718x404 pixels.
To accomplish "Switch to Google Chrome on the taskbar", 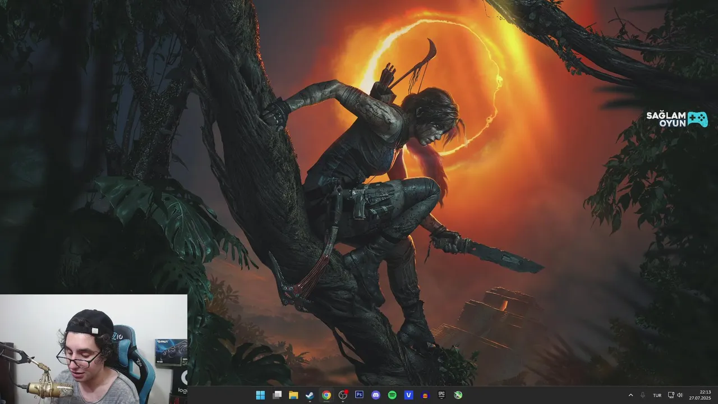I will coord(326,395).
